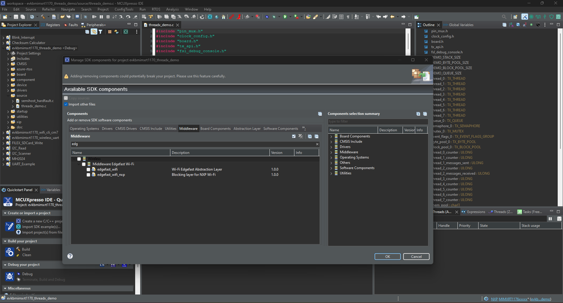Viewport: 563px width, 303px height.
Task: Open the RTOS menu in menu bar
Action: click(x=156, y=10)
